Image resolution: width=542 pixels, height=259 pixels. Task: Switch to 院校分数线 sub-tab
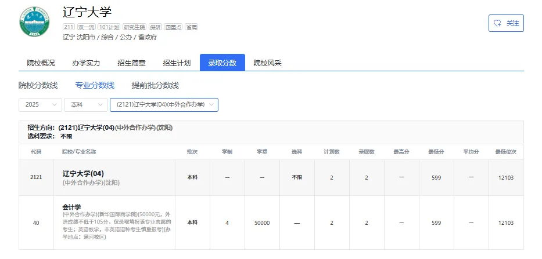pyautogui.click(x=38, y=85)
